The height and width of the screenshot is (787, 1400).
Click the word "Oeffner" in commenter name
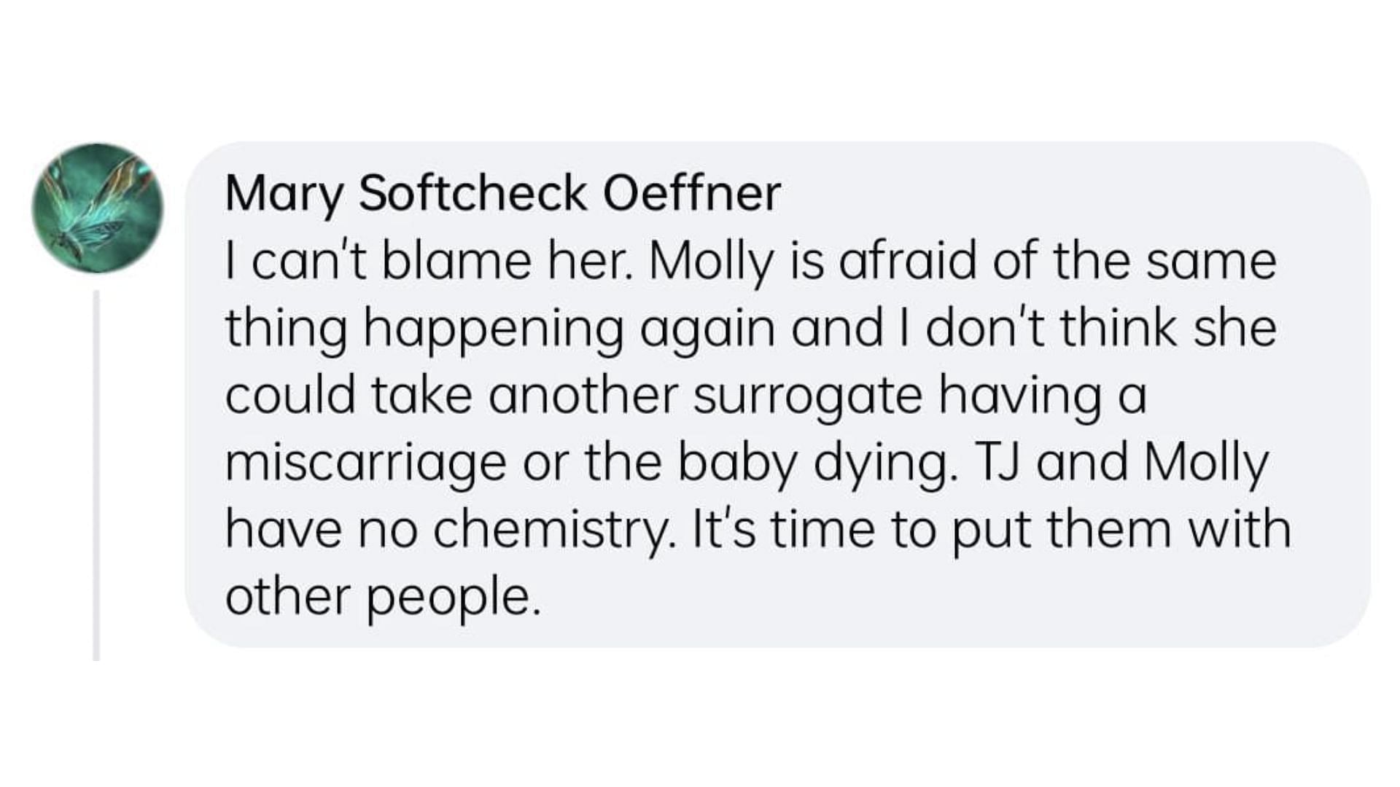pos(693,193)
